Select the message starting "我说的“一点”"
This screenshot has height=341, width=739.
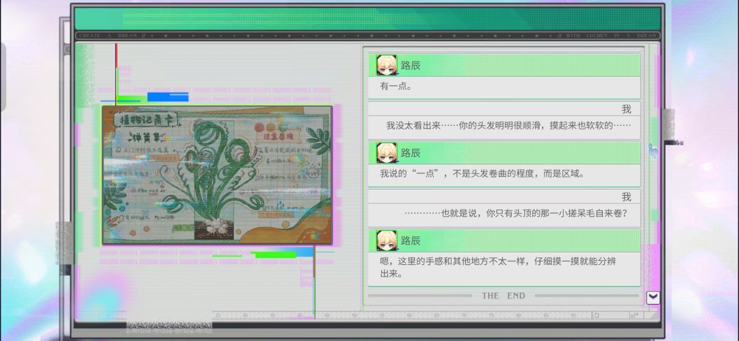(504, 175)
